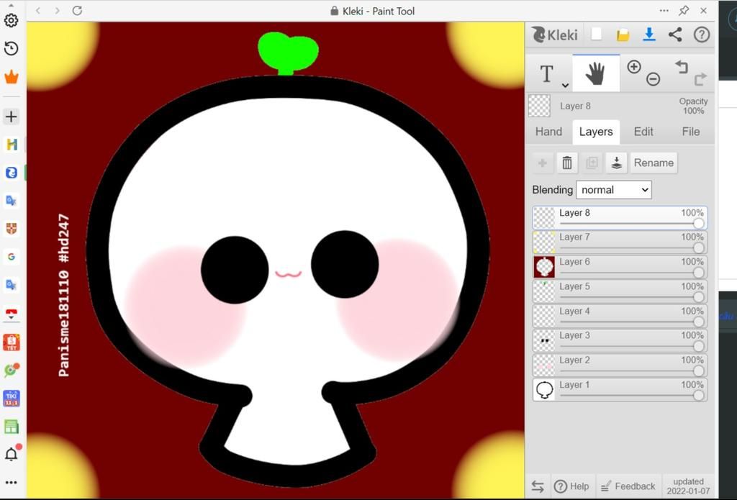737x500 pixels.
Task: Open the Help link at the bottom
Action: coord(571,486)
